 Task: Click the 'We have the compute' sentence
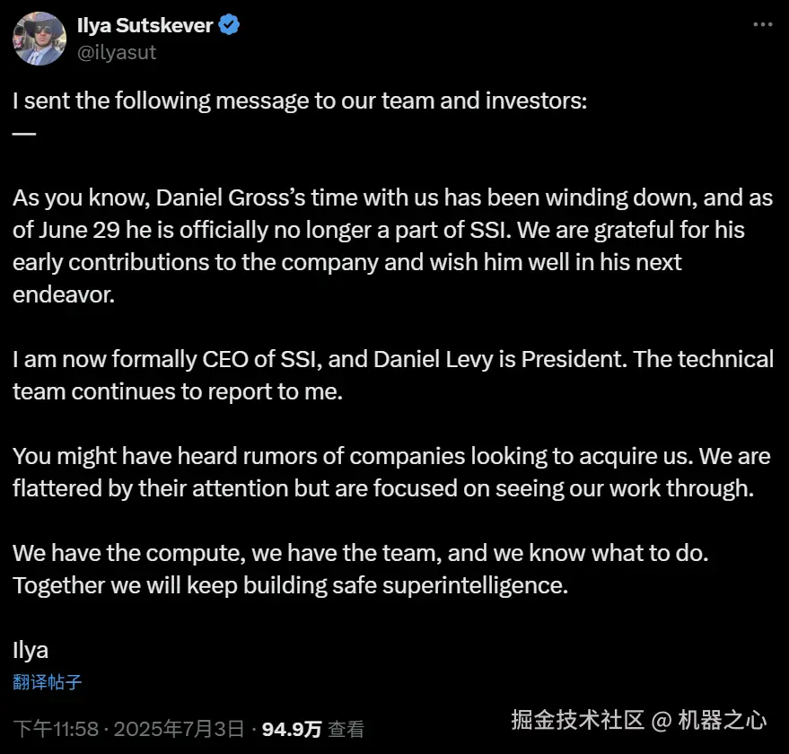coord(360,554)
